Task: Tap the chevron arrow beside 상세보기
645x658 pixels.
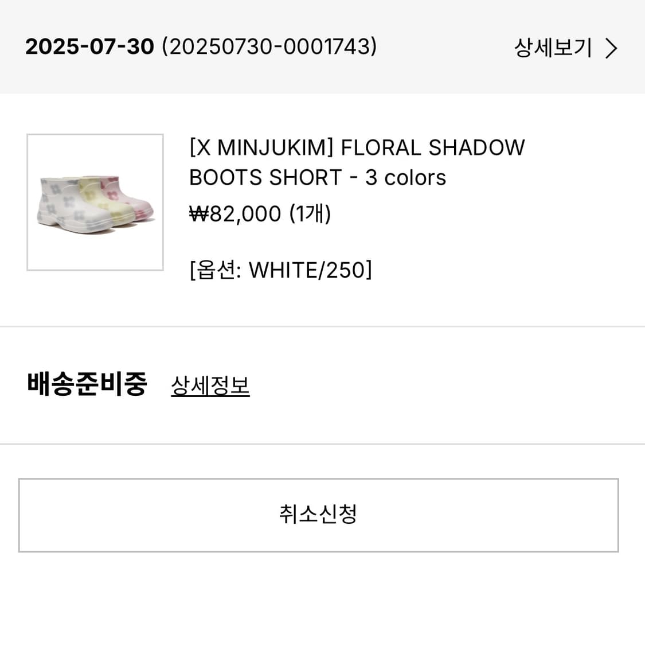Action: [611, 48]
